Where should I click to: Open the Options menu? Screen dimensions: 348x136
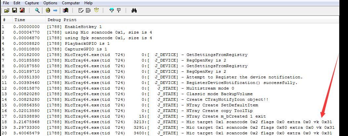pos(50,3)
